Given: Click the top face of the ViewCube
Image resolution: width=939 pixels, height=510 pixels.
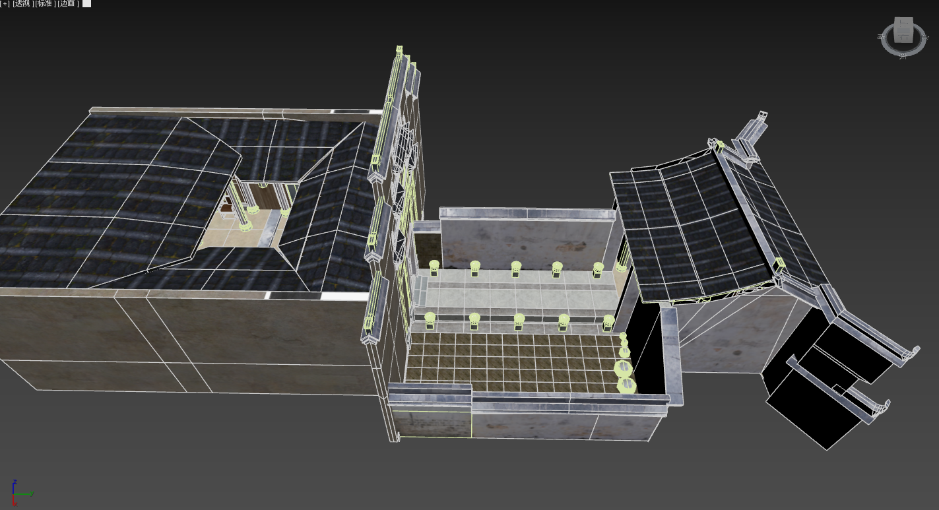Looking at the screenshot, I should pos(903,22).
